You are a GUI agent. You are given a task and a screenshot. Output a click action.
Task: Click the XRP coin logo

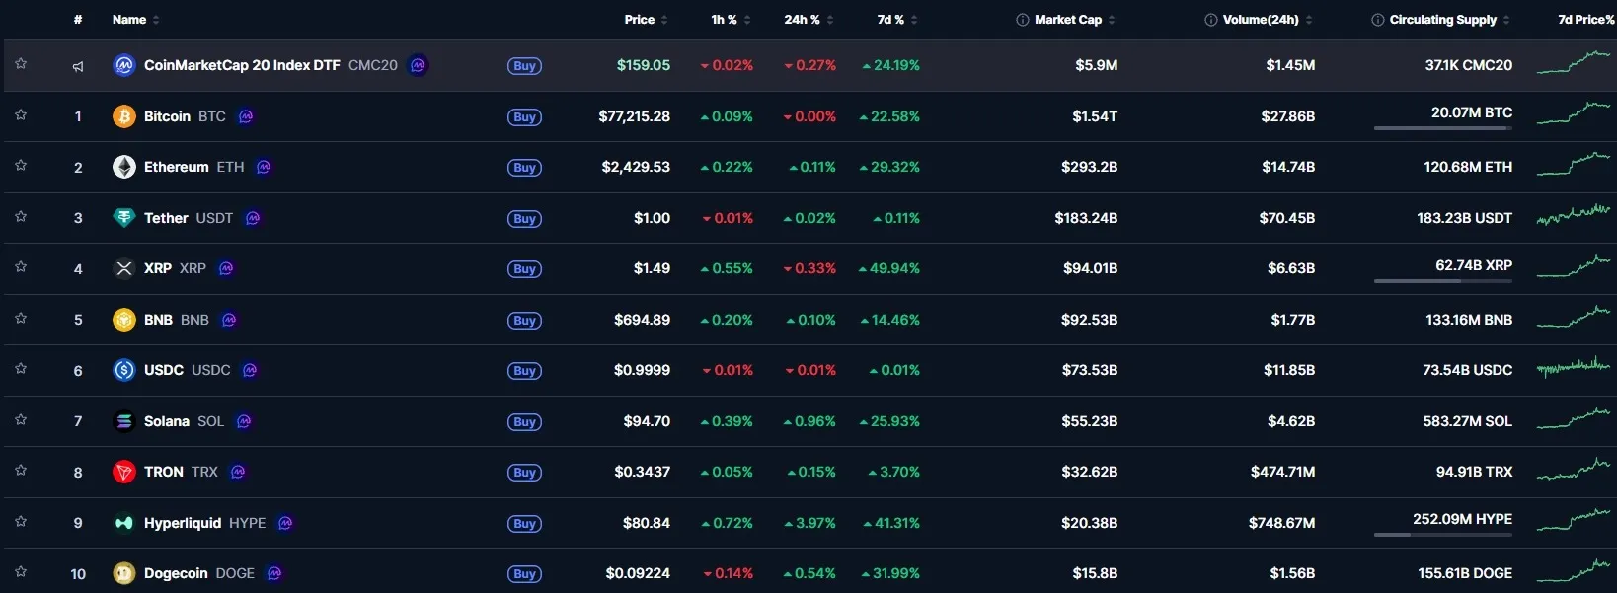pyautogui.click(x=123, y=268)
